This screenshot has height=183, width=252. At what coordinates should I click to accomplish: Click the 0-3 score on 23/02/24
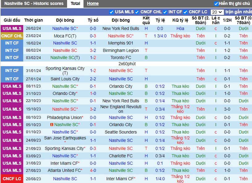[93, 36]
